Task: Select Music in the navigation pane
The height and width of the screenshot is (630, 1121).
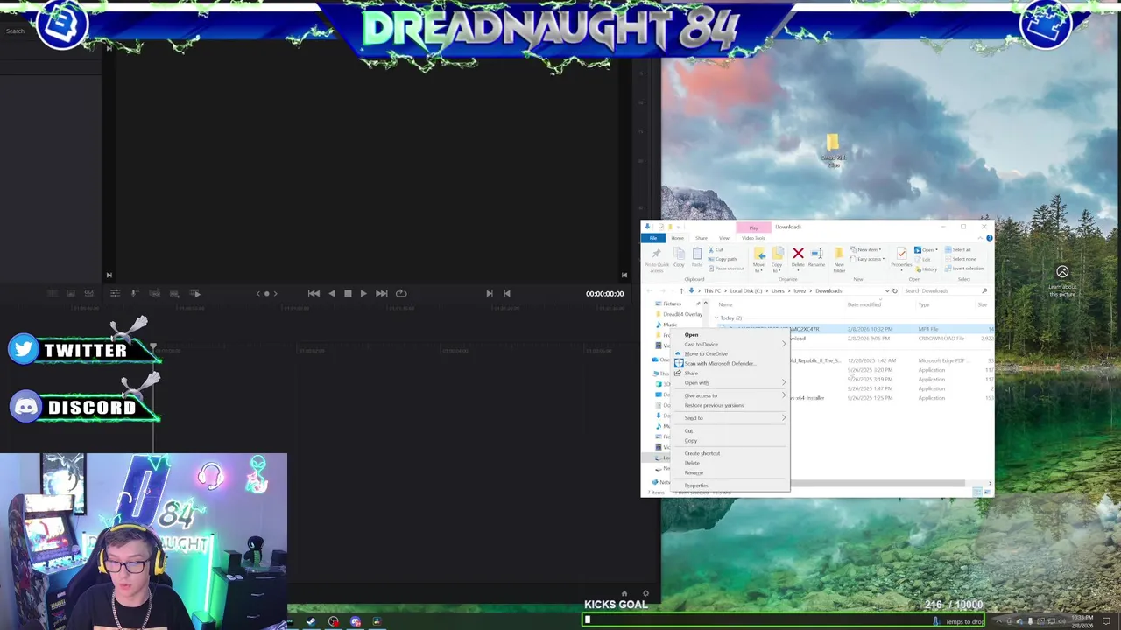Action: click(x=670, y=325)
